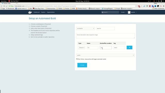Open Apps shortcut in bookmarks bar
165x93 pixels.
[3, 9]
